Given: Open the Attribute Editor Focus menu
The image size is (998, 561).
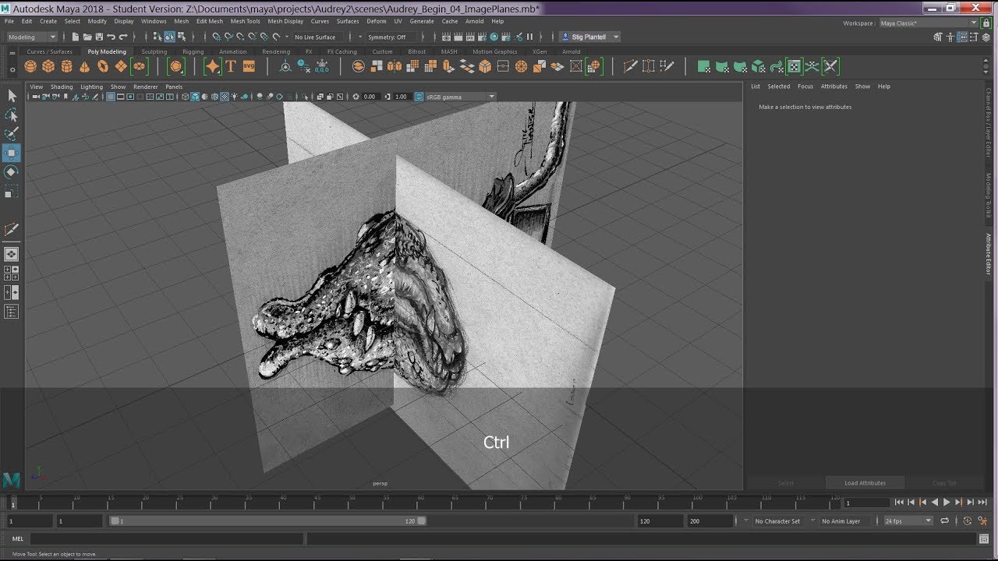Looking at the screenshot, I should tap(805, 86).
